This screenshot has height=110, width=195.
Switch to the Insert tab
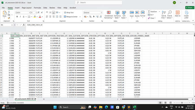17,8
